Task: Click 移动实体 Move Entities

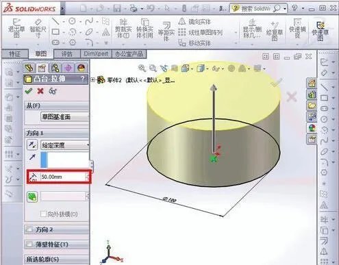Action: [194, 42]
